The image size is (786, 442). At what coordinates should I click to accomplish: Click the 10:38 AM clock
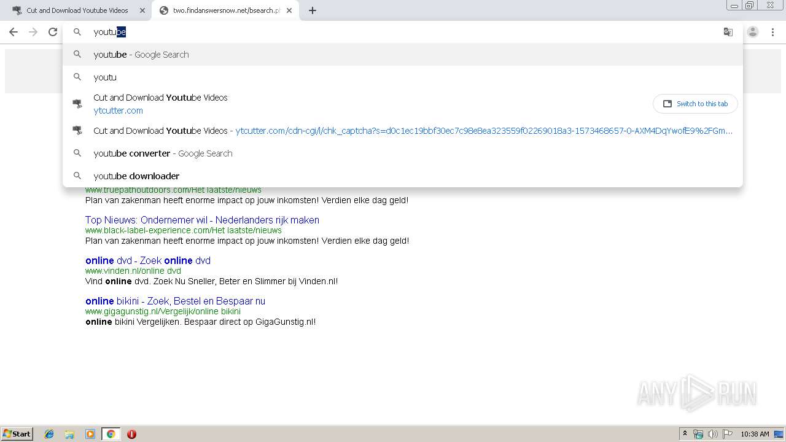pos(755,434)
